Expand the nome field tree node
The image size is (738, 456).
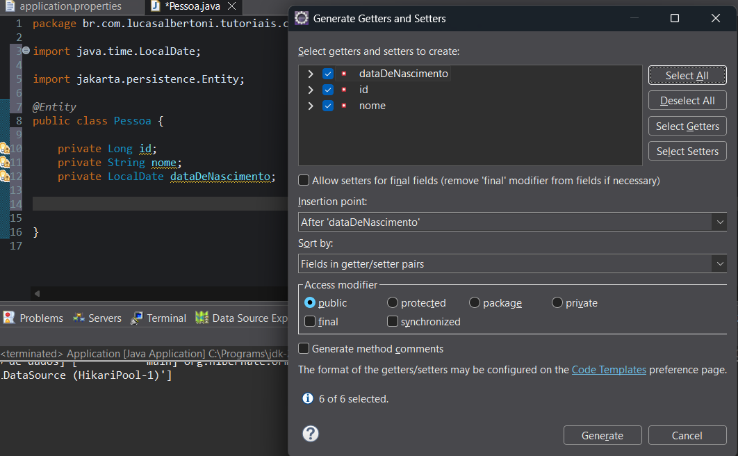point(311,106)
